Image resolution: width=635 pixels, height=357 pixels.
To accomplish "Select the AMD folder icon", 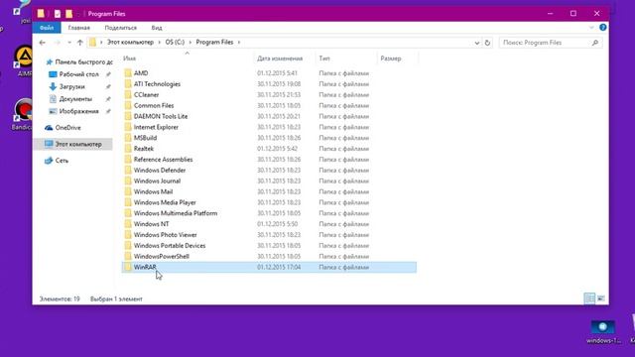I will point(128,72).
